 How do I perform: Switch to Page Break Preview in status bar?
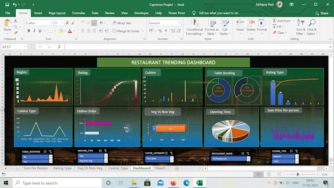[x=279, y=174]
